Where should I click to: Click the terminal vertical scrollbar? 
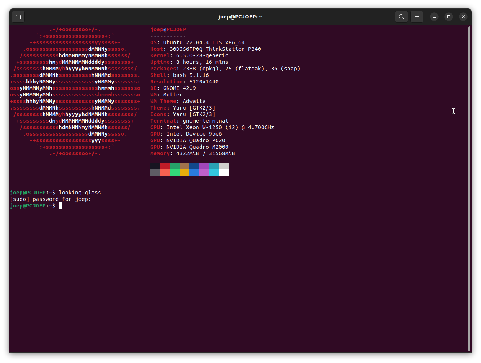tap(469, 189)
